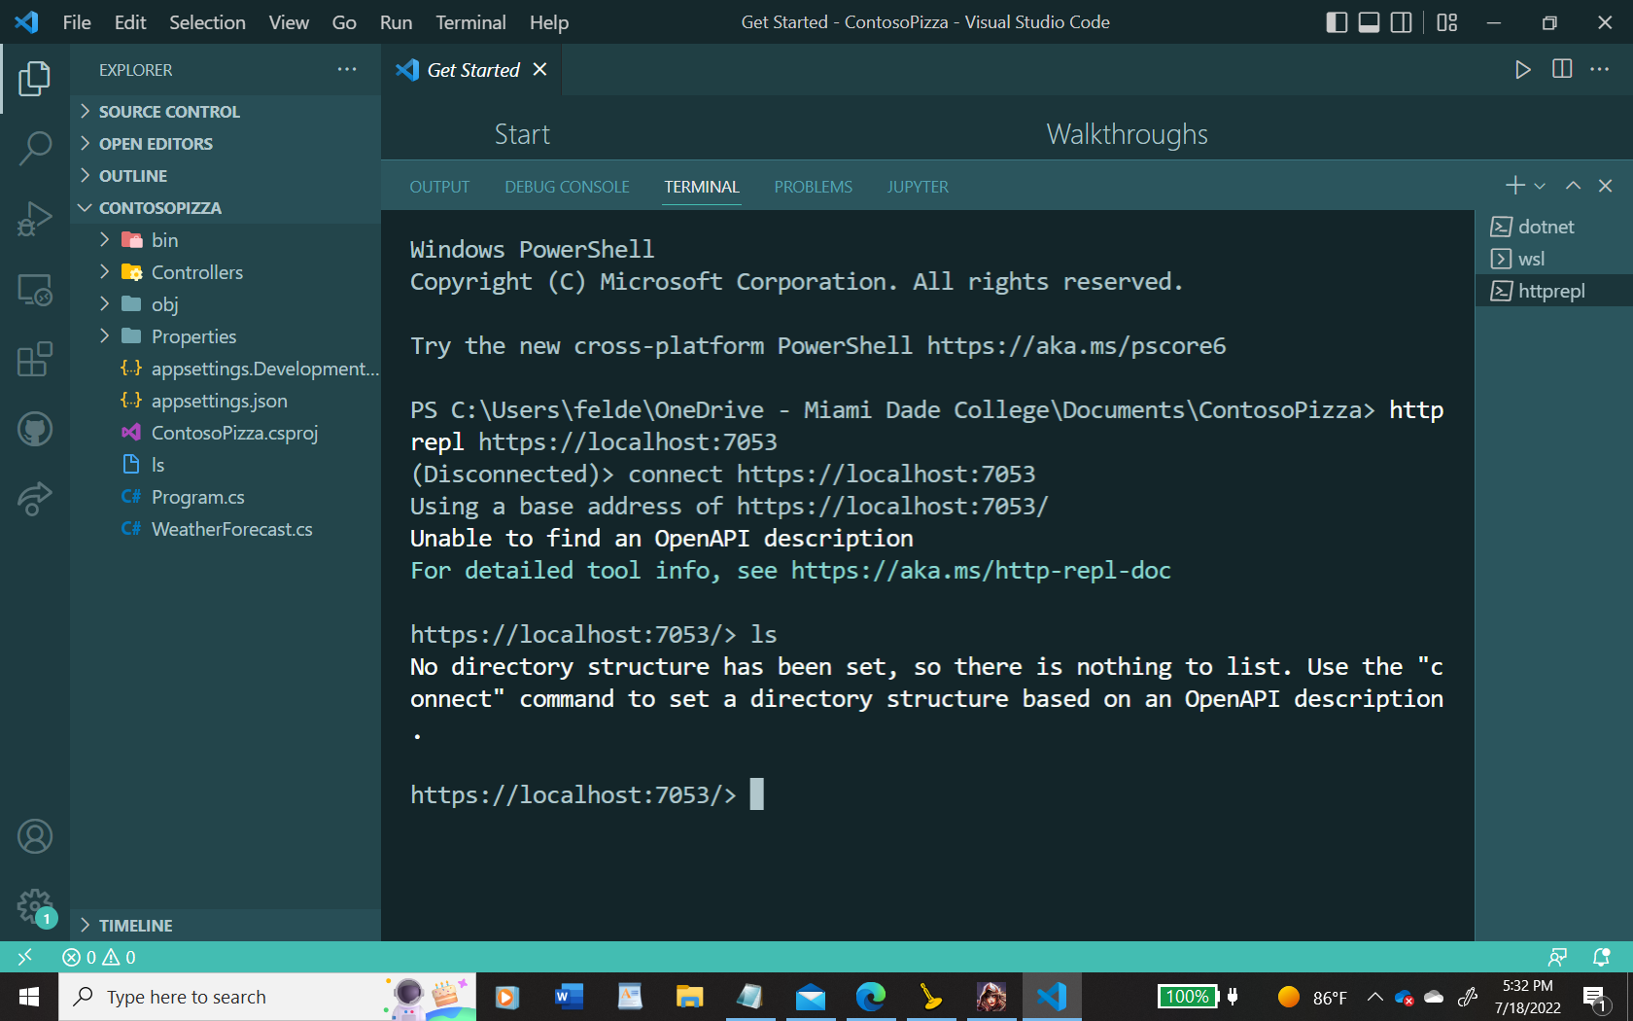Close the terminal panel
1633x1021 pixels.
(x=1606, y=186)
